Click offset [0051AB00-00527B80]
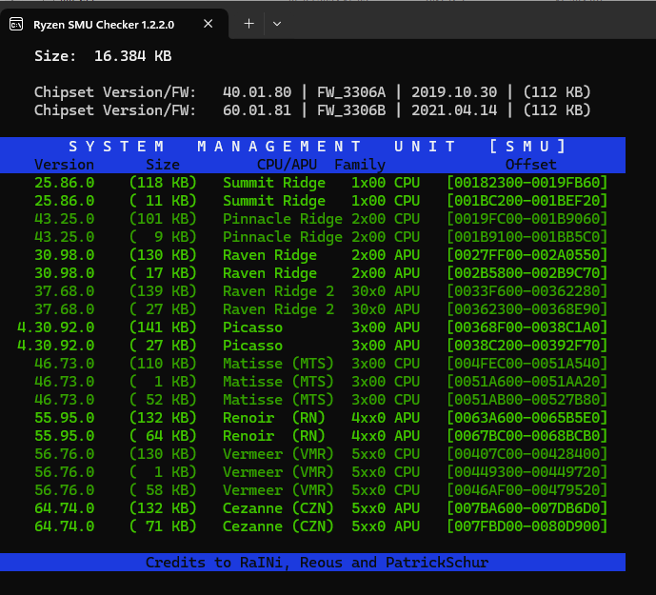The image size is (656, 595). (527, 400)
